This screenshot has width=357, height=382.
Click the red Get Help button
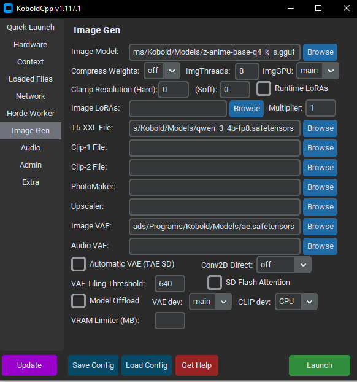point(197,365)
